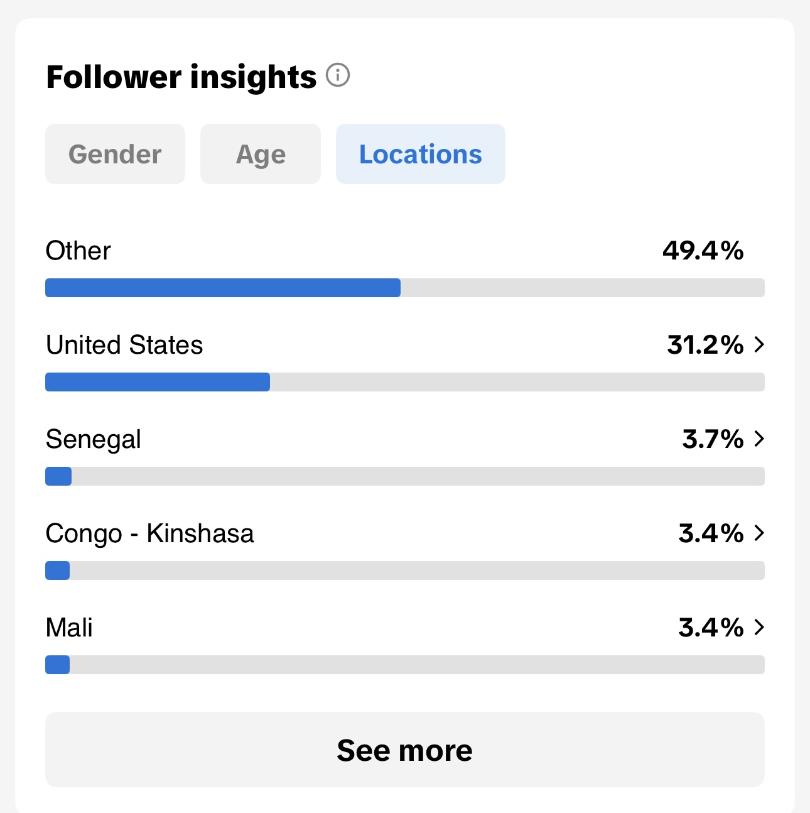Viewport: 810px width, 813px height.
Task: Switch to the Age tab
Action: point(261,154)
